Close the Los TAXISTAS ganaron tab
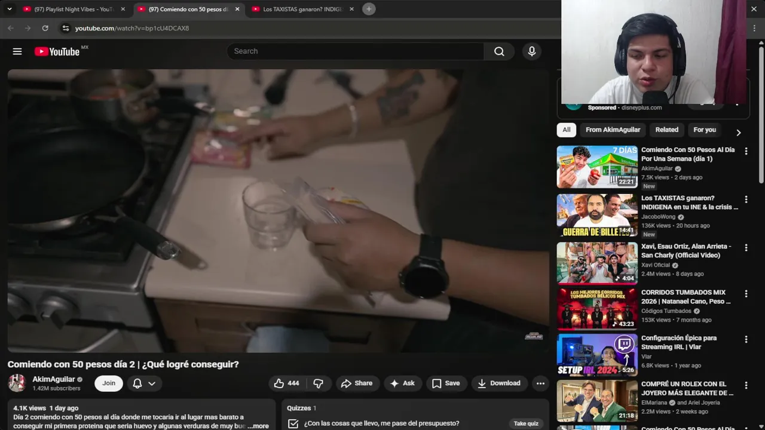Screen dimensions: 765x430 point(351,9)
